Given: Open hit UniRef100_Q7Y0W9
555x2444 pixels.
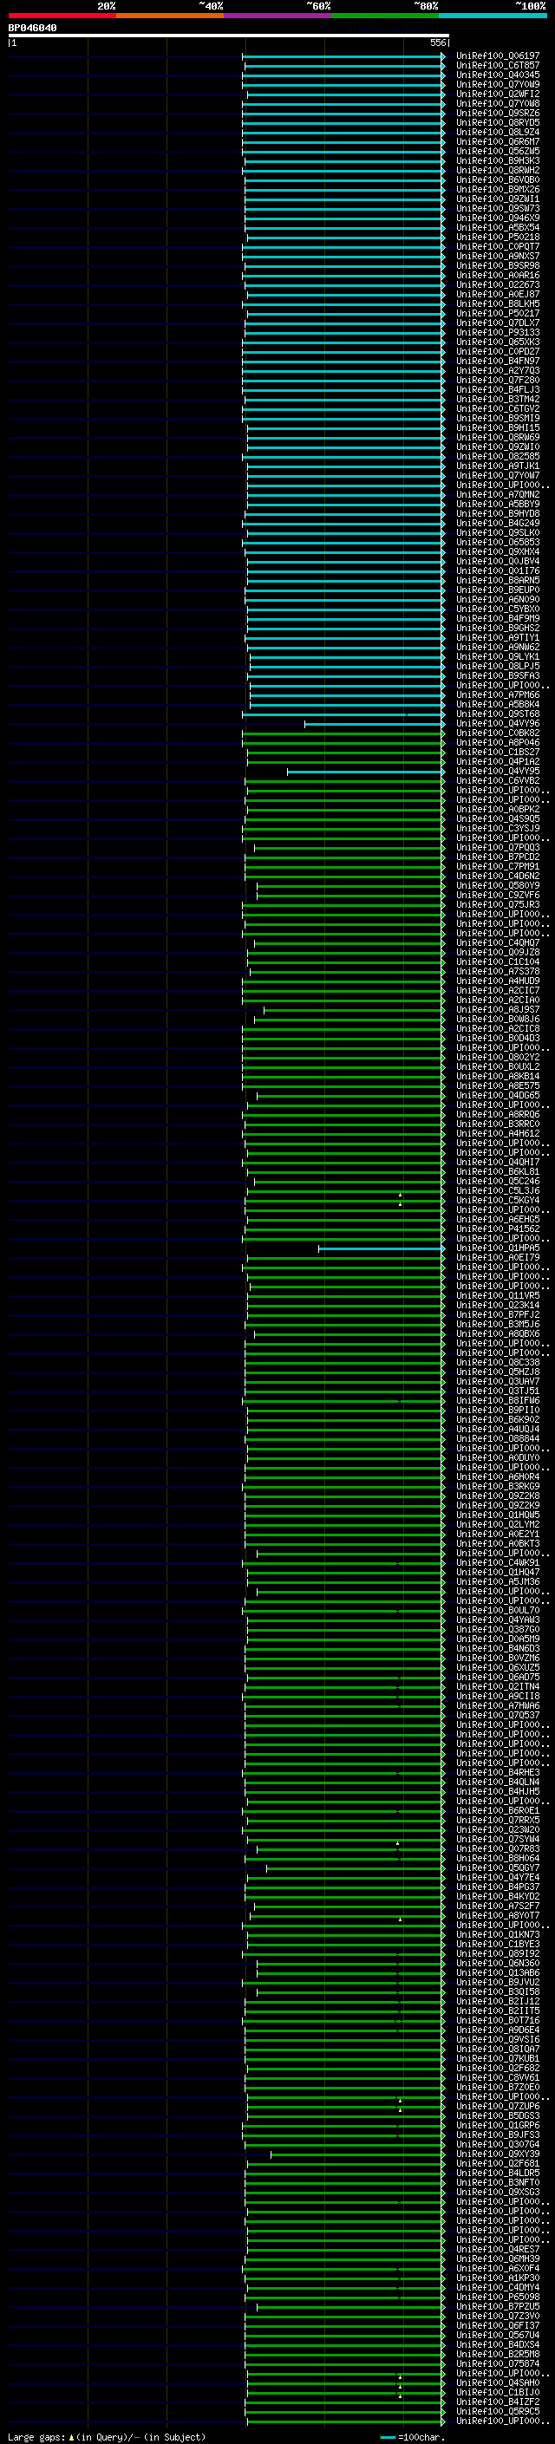Looking at the screenshot, I should click(x=498, y=85).
